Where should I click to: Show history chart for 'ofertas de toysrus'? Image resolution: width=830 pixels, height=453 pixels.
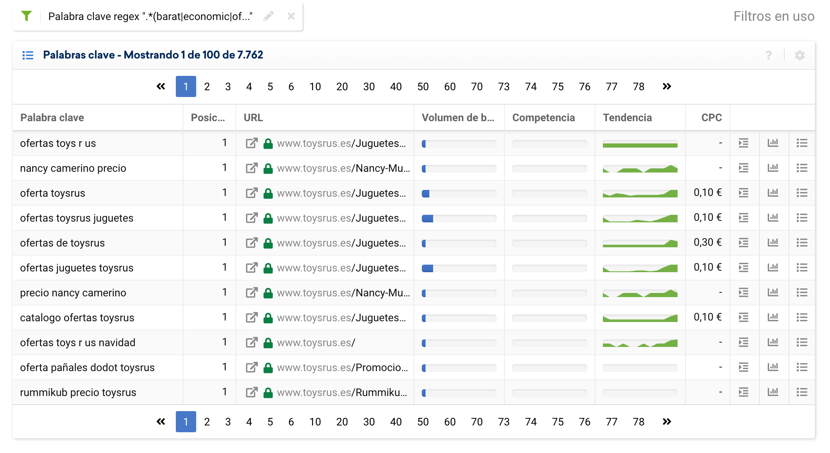773,243
